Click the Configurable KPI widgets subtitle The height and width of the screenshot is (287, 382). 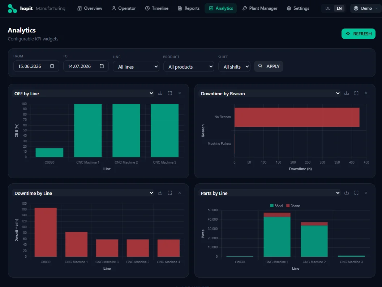pyautogui.click(x=33, y=39)
